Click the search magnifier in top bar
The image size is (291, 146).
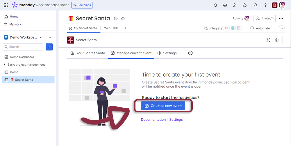[256, 5]
